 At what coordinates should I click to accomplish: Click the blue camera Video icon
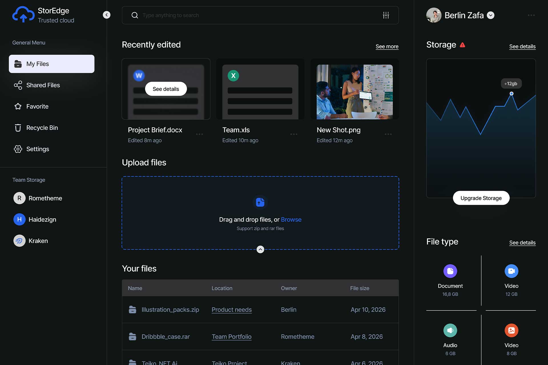pyautogui.click(x=511, y=271)
